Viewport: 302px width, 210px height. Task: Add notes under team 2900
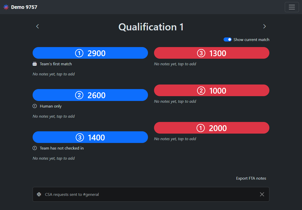tap(54, 74)
